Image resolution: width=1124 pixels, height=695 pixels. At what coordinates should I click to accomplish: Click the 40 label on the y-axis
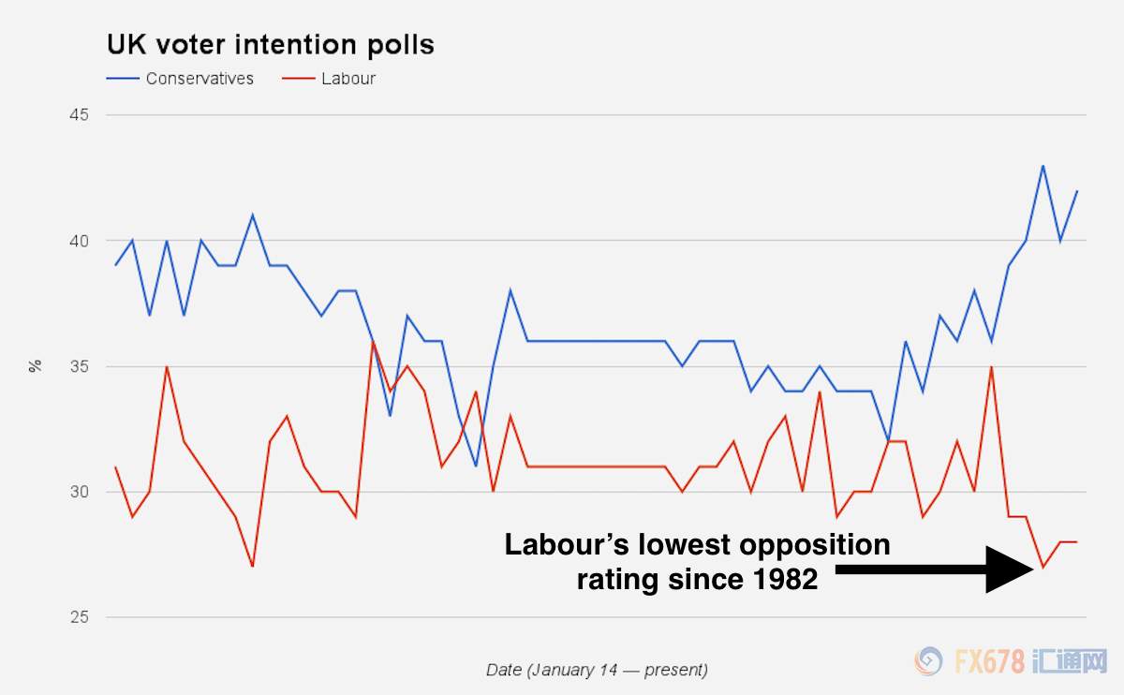(x=78, y=241)
